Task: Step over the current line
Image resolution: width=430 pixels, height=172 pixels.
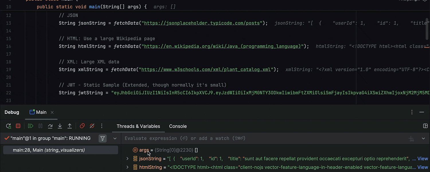Action: click(50, 126)
